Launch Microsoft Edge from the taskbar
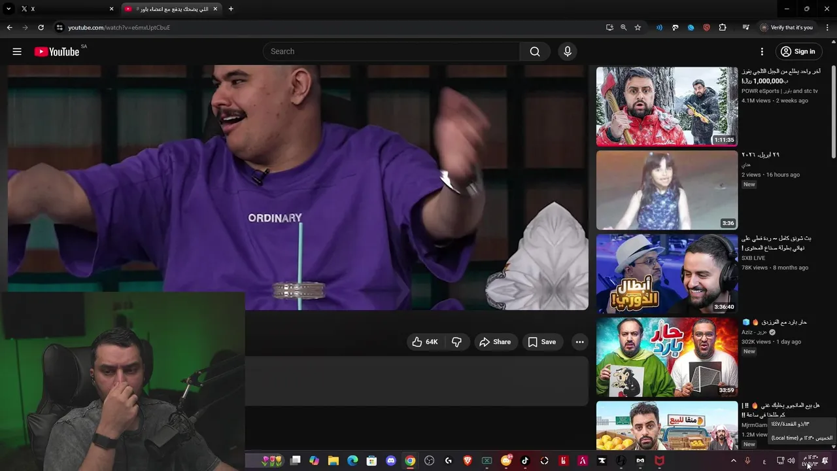This screenshot has width=837, height=471. [352, 461]
